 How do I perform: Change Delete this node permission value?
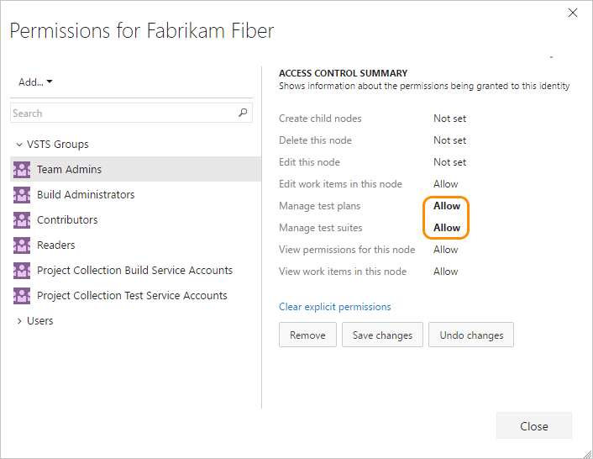449,140
